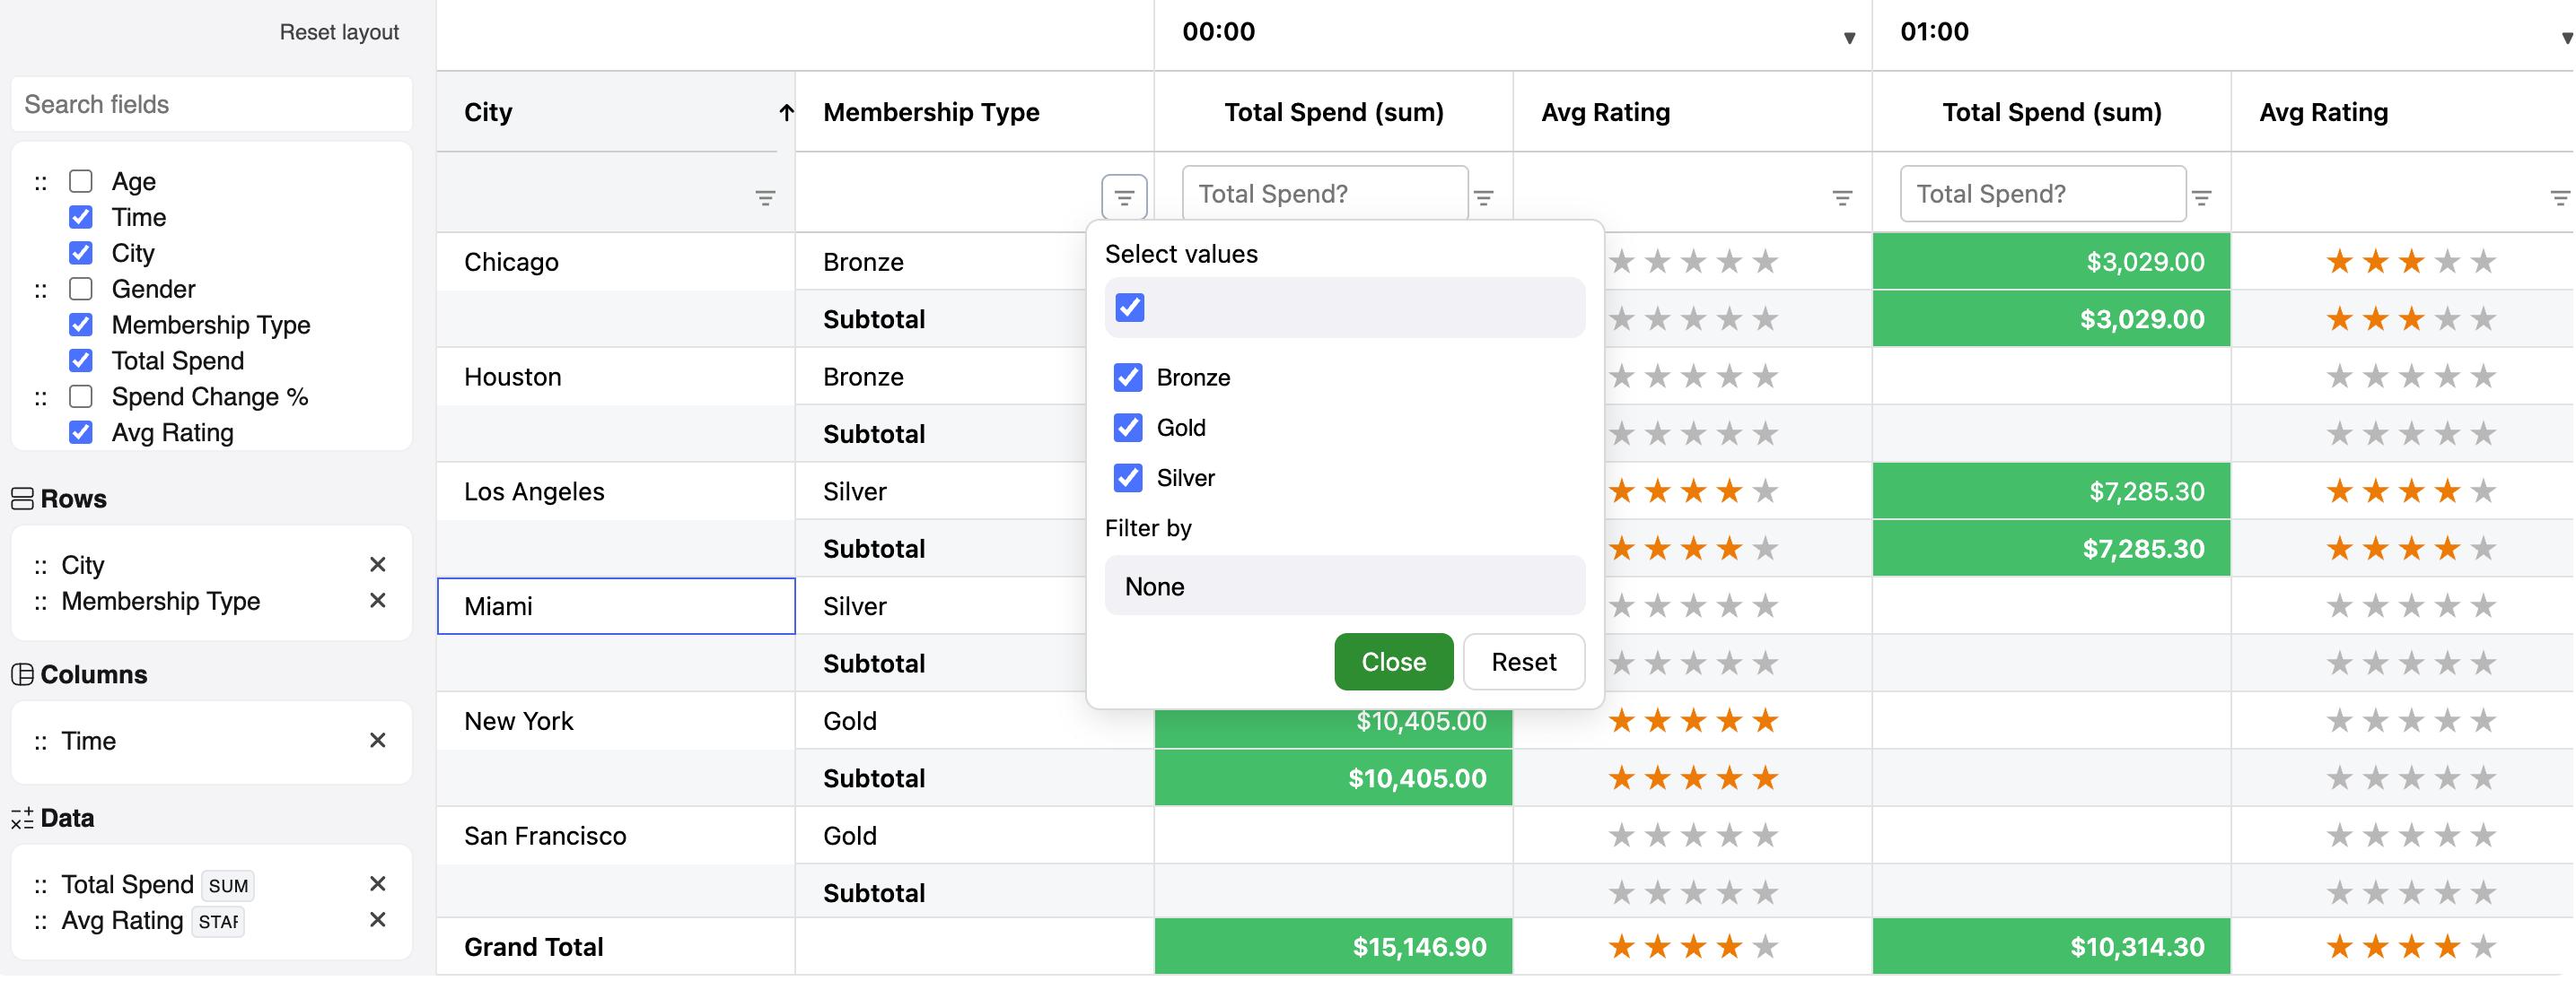Screen dimensions: 2576x981
Task: Select the Los Angeles city cell
Action: point(616,491)
